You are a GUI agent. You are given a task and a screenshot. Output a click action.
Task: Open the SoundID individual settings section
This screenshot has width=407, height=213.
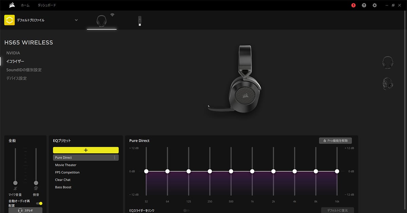click(24, 70)
